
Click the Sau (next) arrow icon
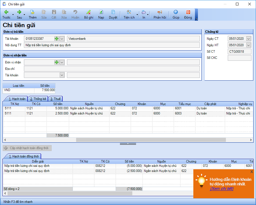[19, 12]
